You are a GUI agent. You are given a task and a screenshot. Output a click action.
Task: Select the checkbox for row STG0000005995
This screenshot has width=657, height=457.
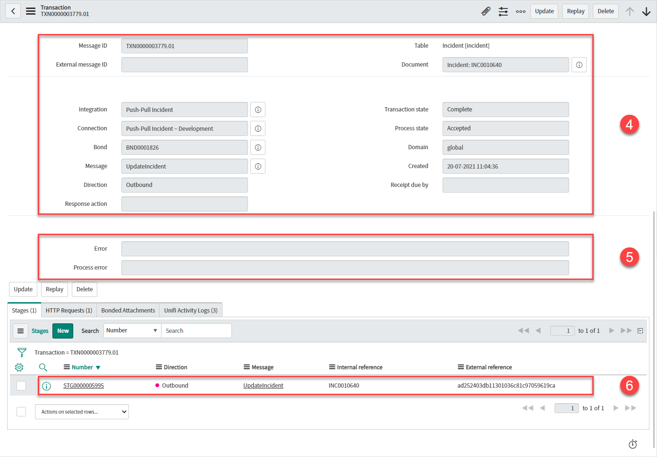(21, 386)
